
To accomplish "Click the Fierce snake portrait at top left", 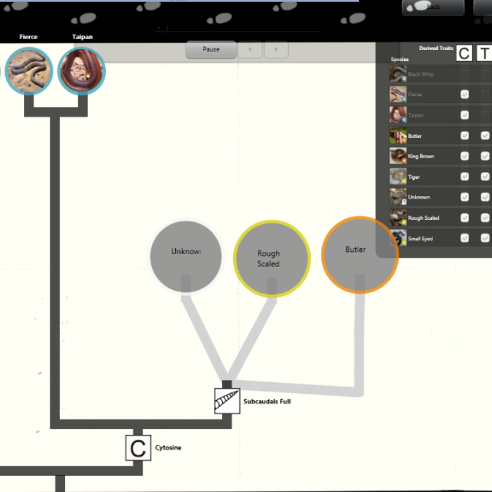I will (29, 71).
